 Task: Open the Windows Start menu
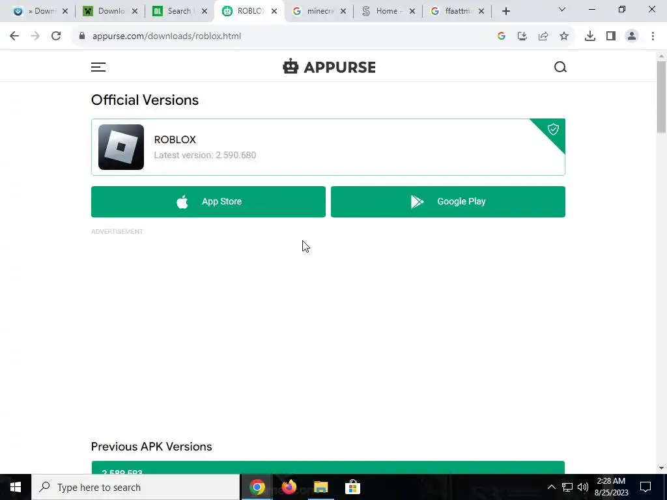point(16,487)
